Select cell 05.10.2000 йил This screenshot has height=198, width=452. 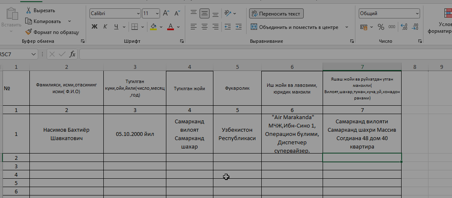tap(135, 134)
